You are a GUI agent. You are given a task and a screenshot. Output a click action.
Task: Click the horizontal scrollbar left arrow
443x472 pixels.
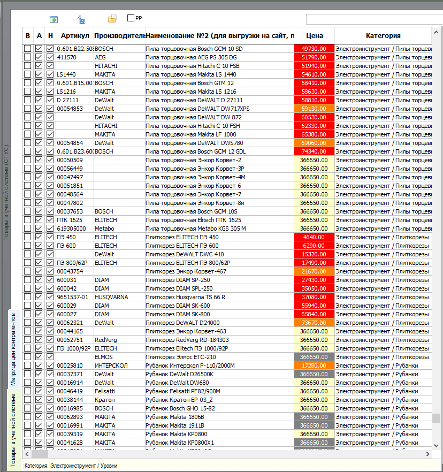click(27, 454)
